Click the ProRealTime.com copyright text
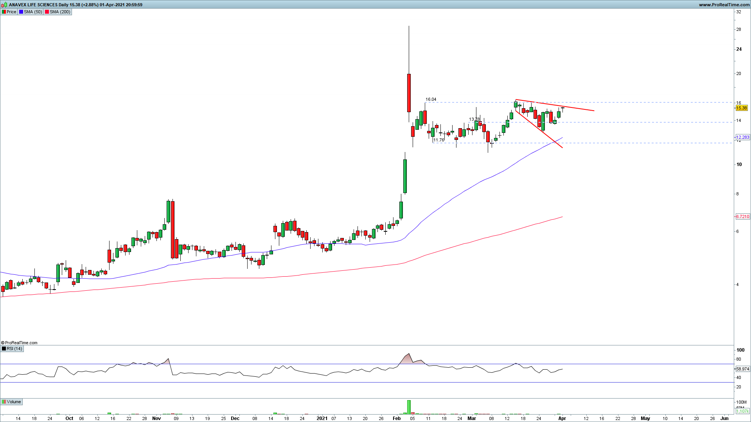The image size is (751, 422). pos(20,343)
